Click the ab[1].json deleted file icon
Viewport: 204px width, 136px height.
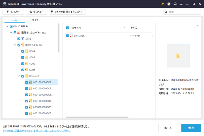click(71, 36)
